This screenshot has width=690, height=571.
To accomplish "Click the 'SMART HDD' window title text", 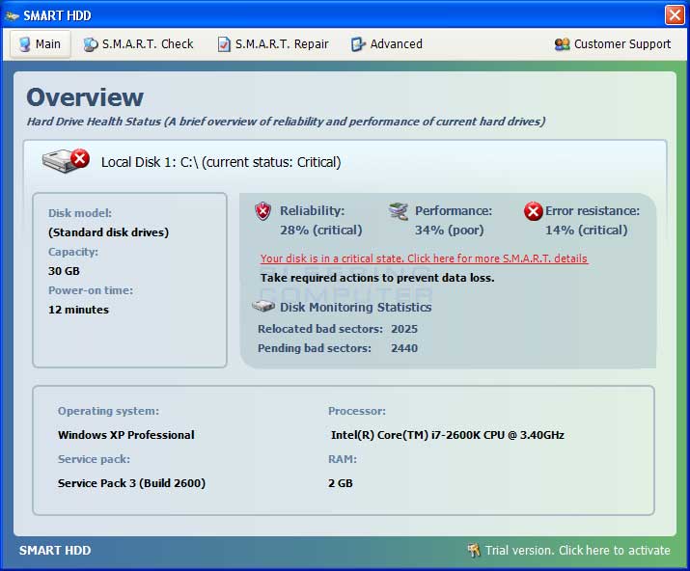I will pos(57,15).
